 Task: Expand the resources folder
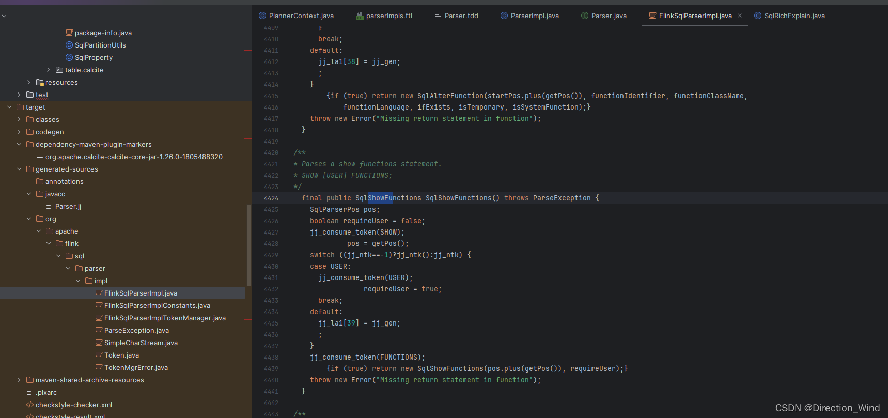[29, 82]
